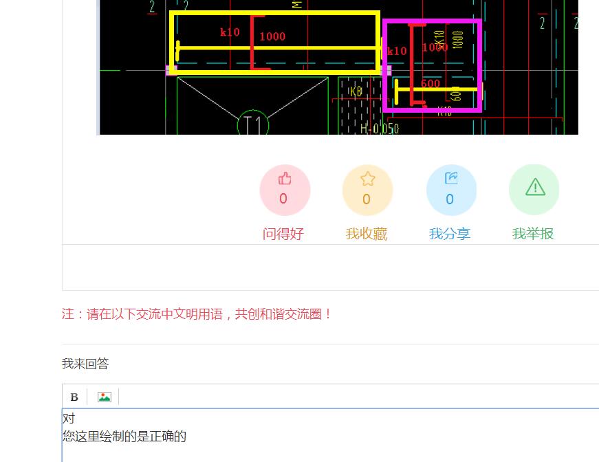Click the 问得好 label
The image size is (599, 462).
[283, 234]
